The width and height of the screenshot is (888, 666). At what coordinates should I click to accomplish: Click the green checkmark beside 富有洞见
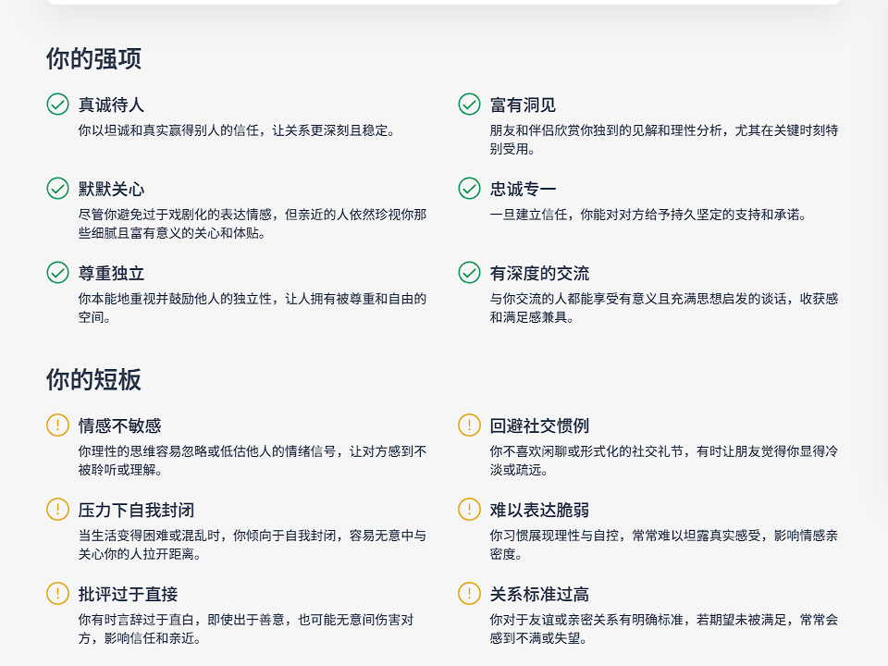pyautogui.click(x=469, y=105)
